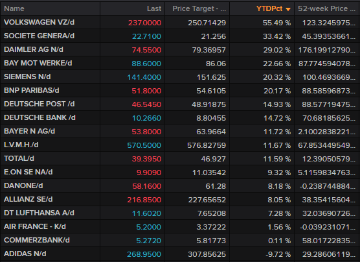Click Societe Generale YTD value 33.42 %
360x262 pixels.
pos(277,36)
